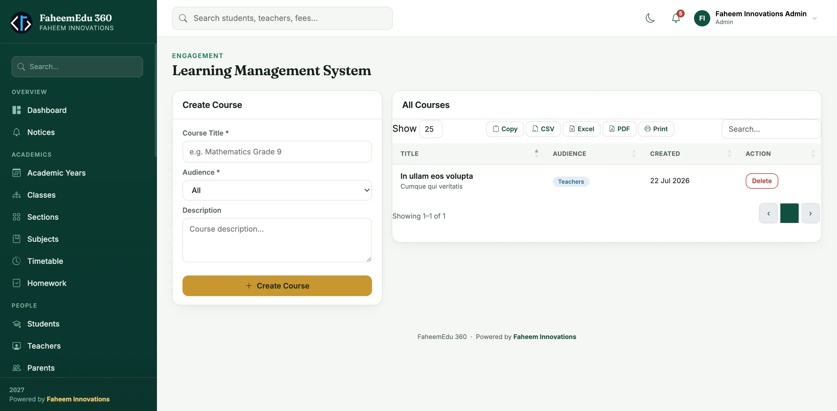
Task: Open the Audience dropdown showing All
Action: point(277,190)
